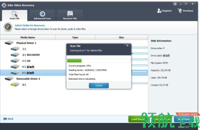Click the Purchase label
200x130 pixels.
click(x=188, y=11)
